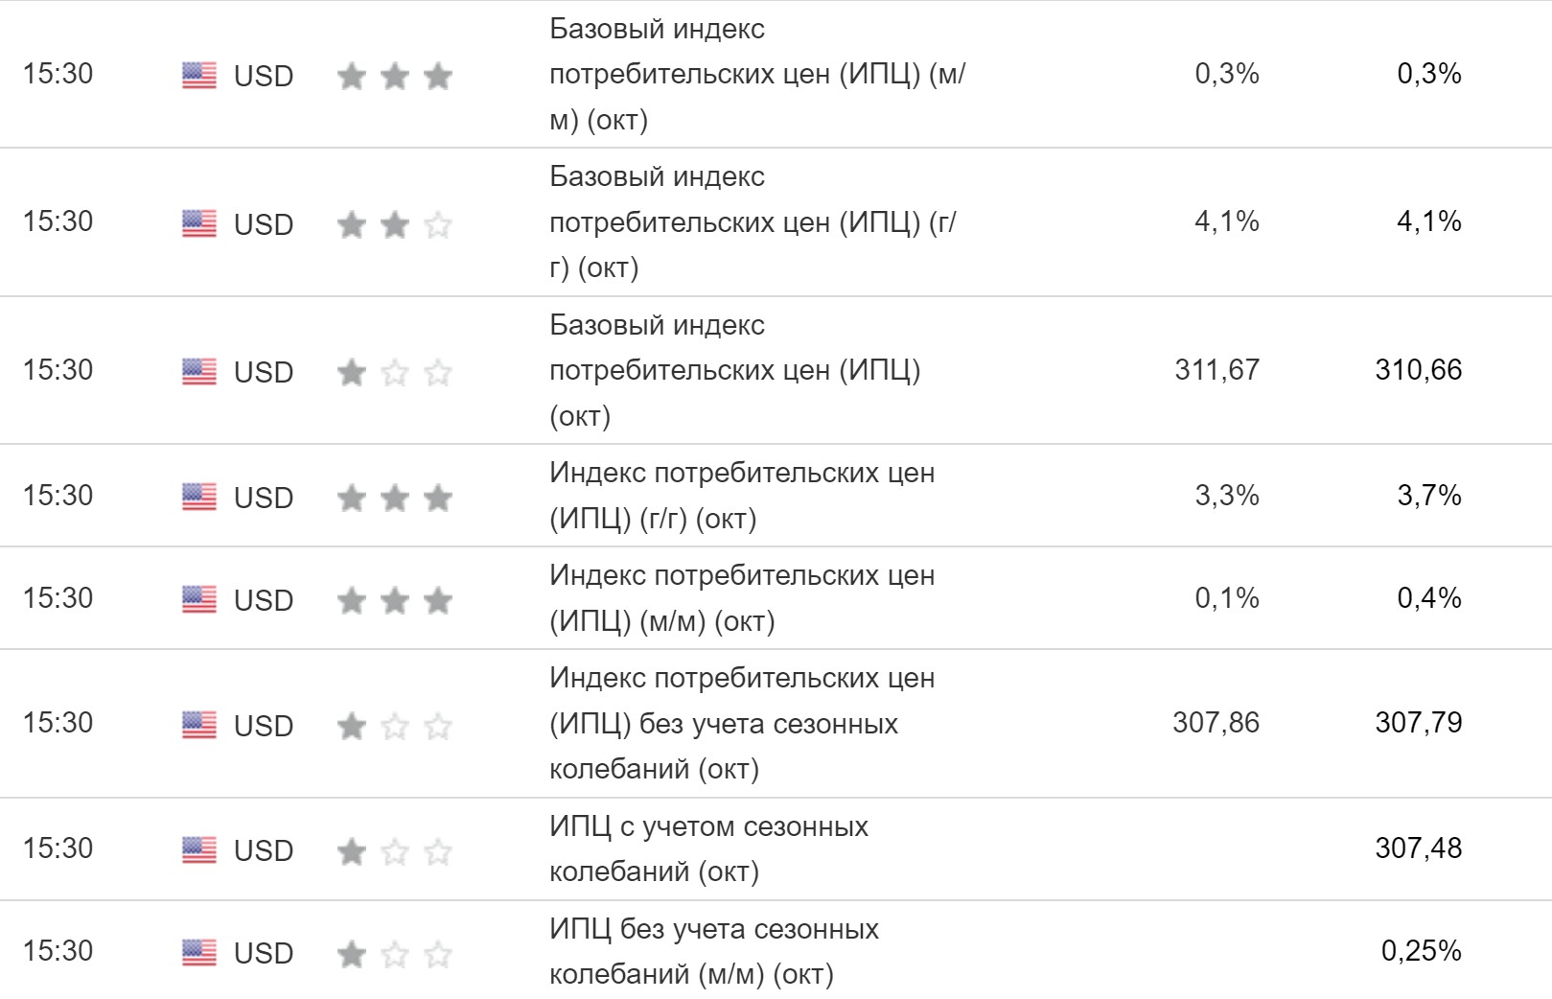
Task: Click the US flag in the Core CPI (м/м) row
Action: click(198, 75)
